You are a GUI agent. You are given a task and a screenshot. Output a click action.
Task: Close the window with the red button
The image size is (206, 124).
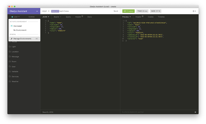click(x=9, y=7)
